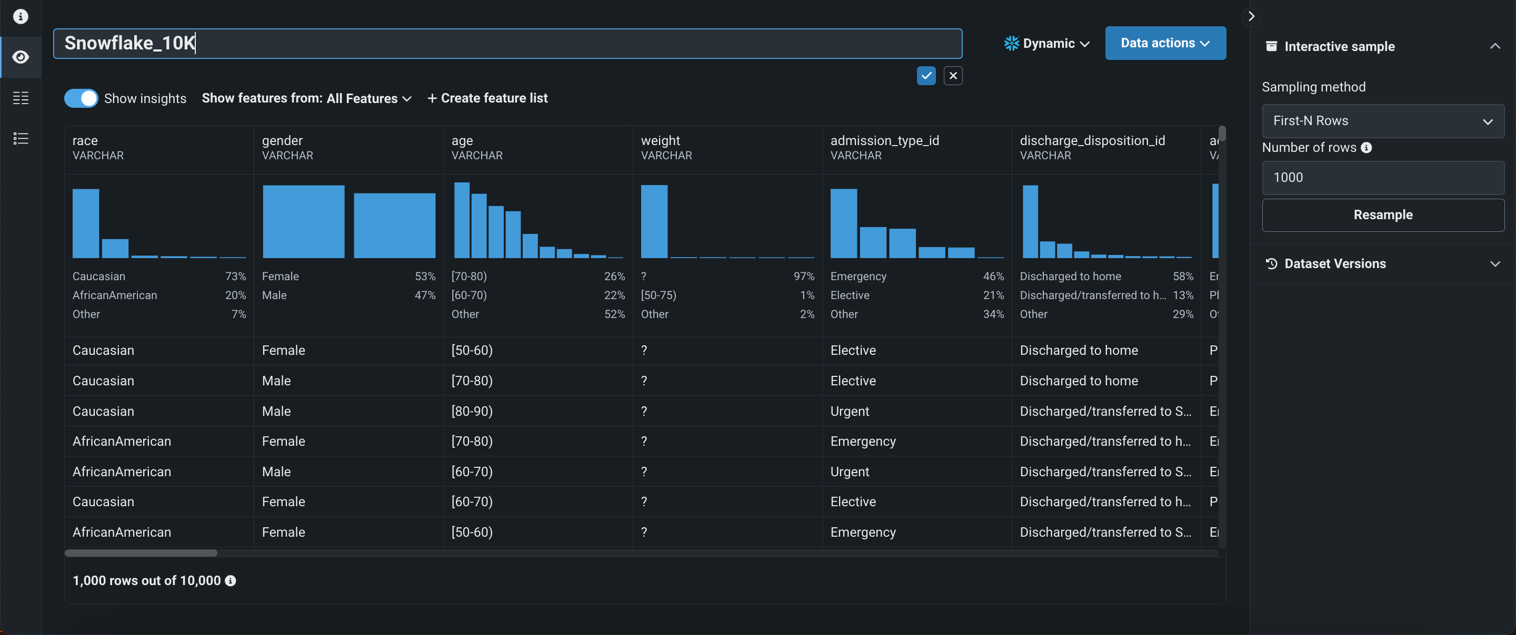The height and width of the screenshot is (635, 1516).
Task: Collapse right panel with the chevron arrow
Action: (1251, 16)
